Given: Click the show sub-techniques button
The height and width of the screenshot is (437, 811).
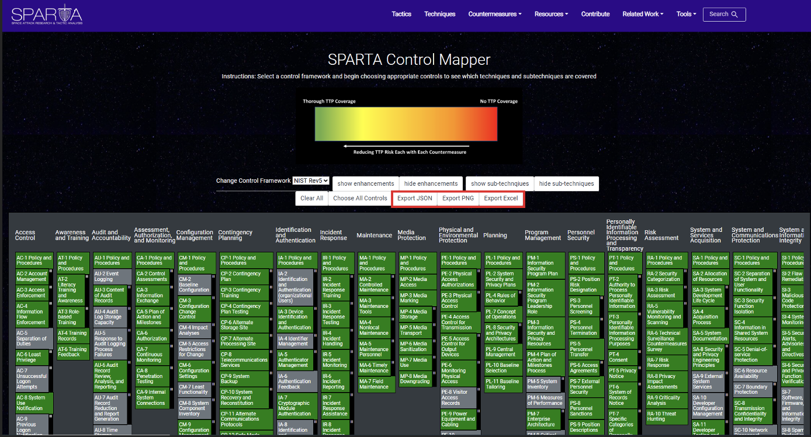Looking at the screenshot, I should pos(500,183).
